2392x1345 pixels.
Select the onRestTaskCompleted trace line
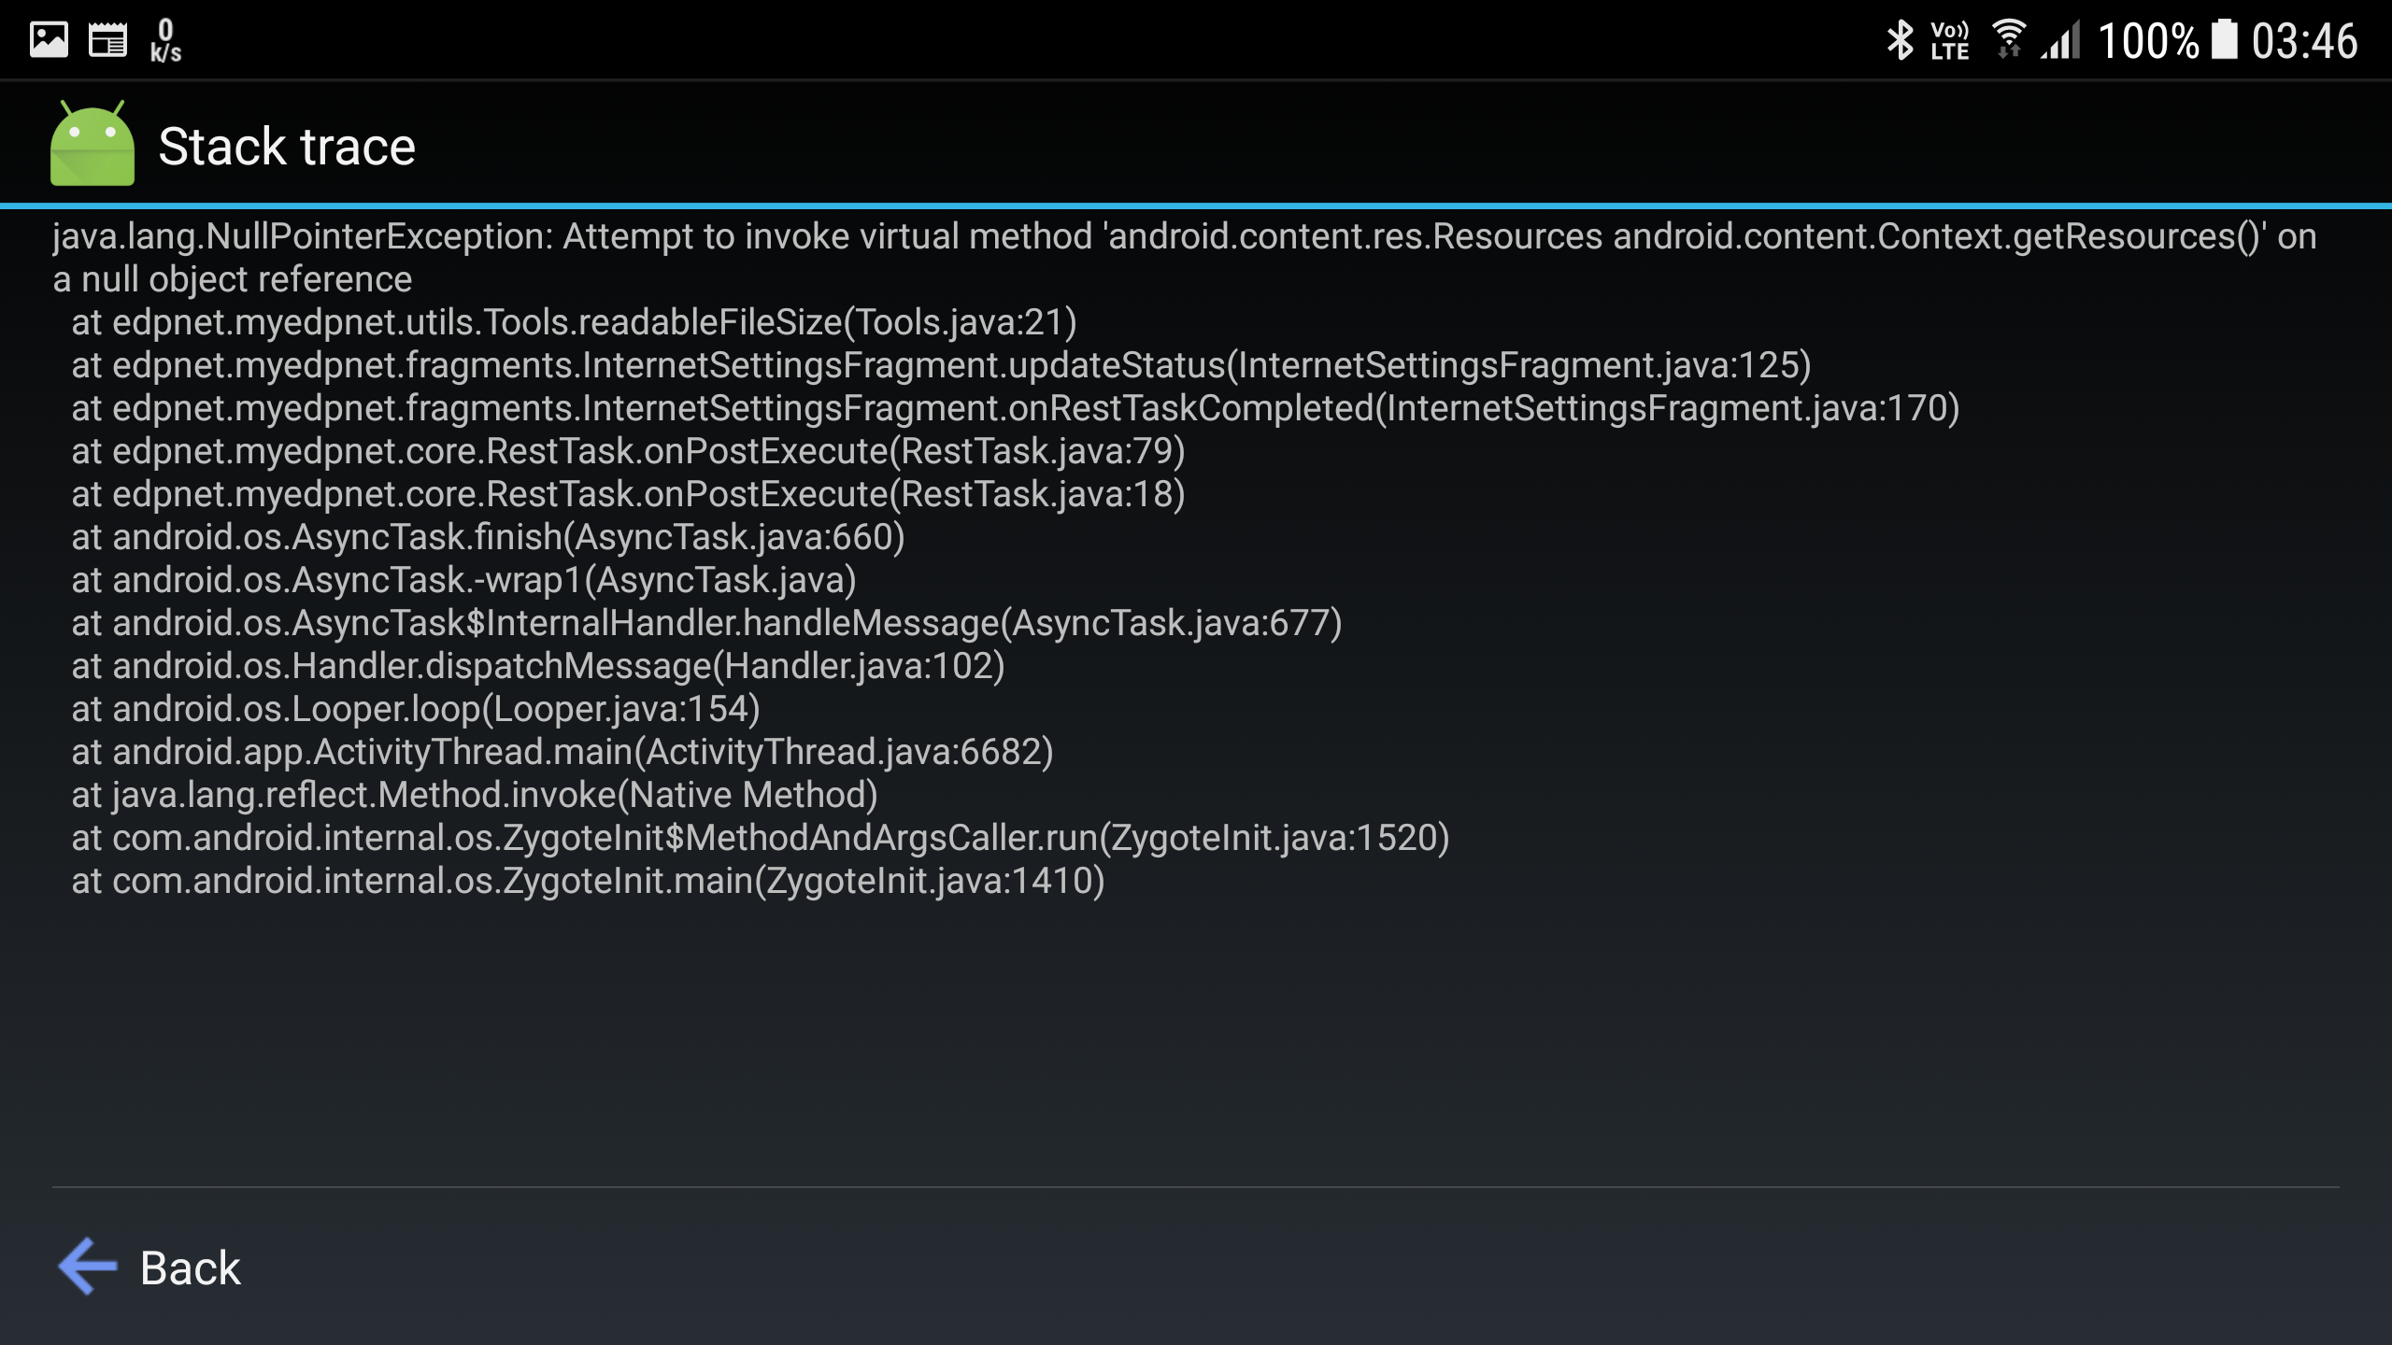point(1015,408)
